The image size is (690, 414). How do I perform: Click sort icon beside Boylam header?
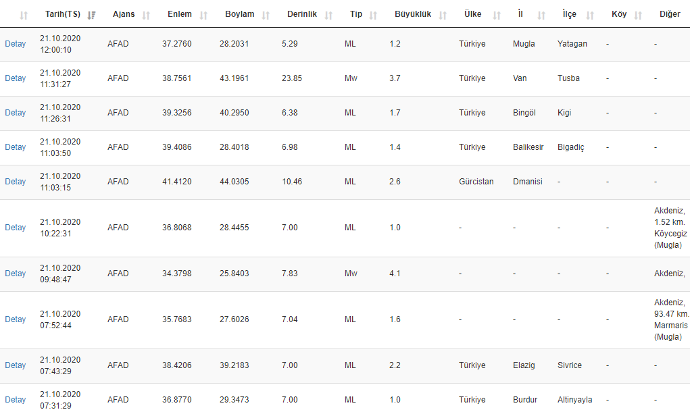(x=266, y=15)
